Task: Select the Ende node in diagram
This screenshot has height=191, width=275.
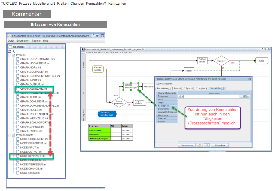Action: click(262, 61)
